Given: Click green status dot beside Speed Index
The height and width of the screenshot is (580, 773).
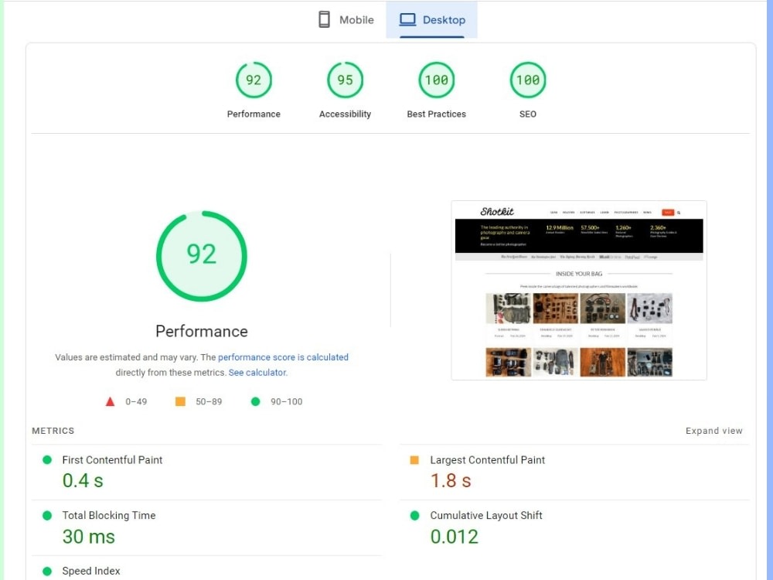Looking at the screenshot, I should (47, 571).
